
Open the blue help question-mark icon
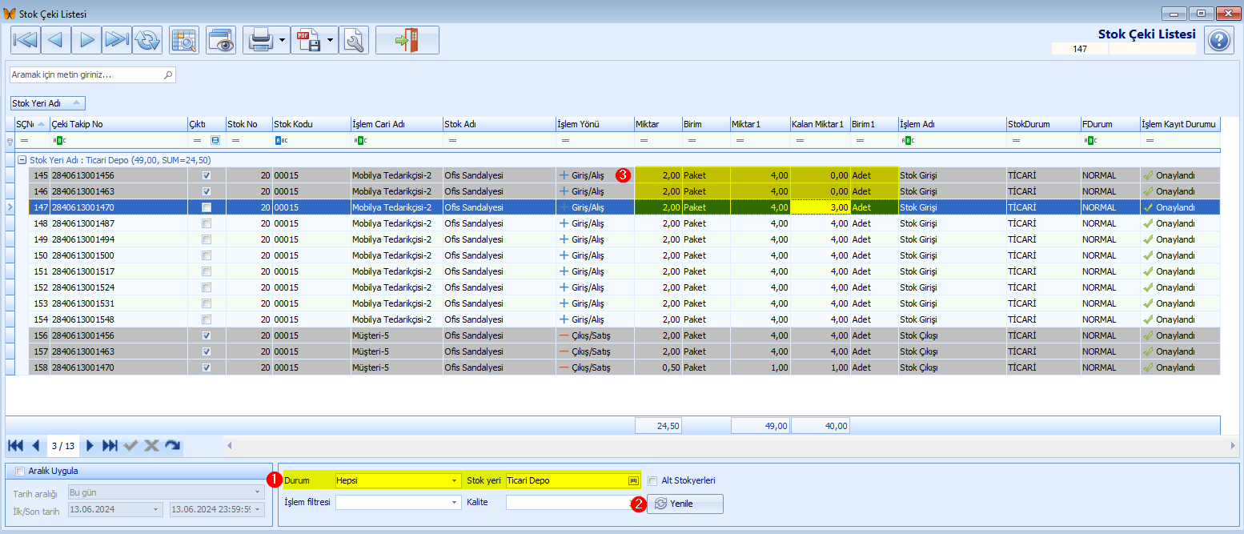[x=1218, y=40]
